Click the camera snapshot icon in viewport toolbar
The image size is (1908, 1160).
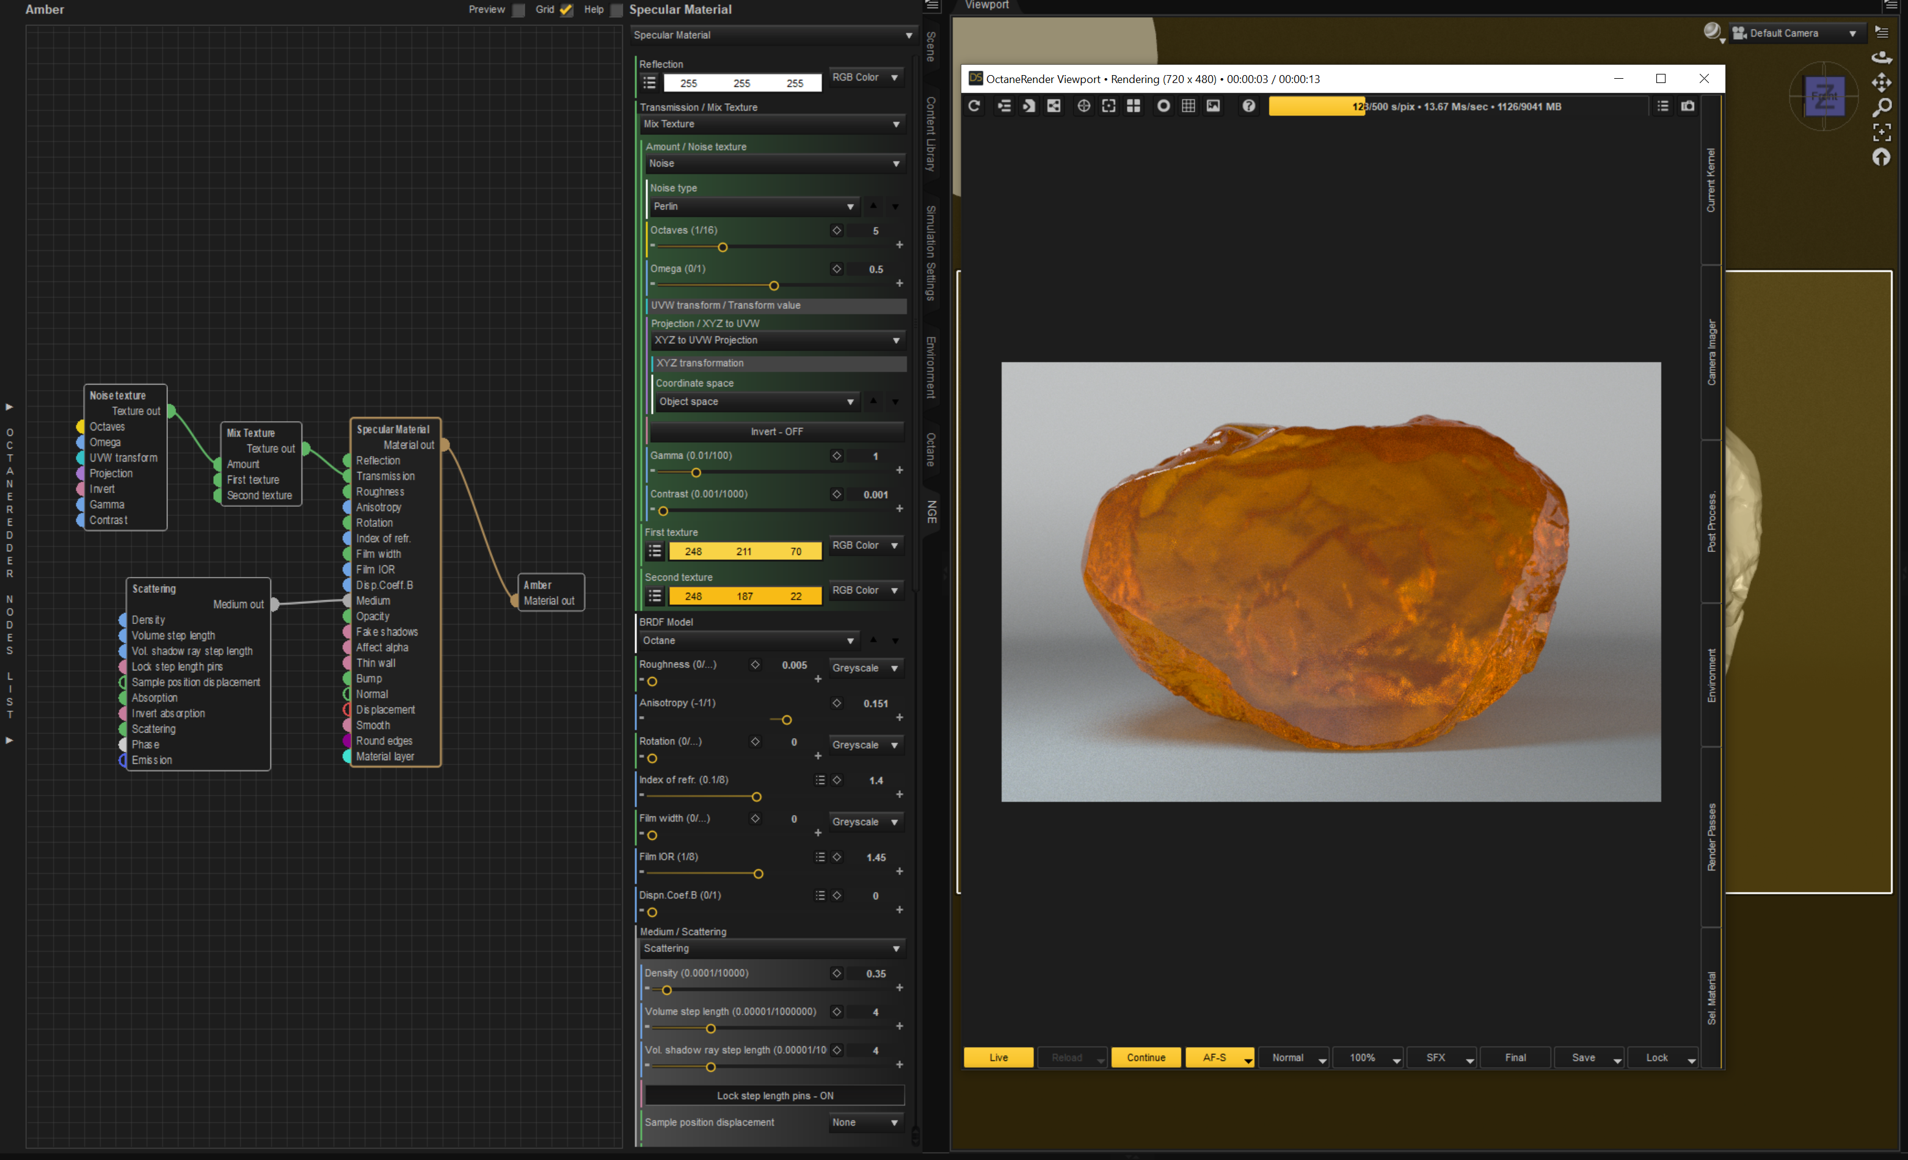click(1688, 106)
